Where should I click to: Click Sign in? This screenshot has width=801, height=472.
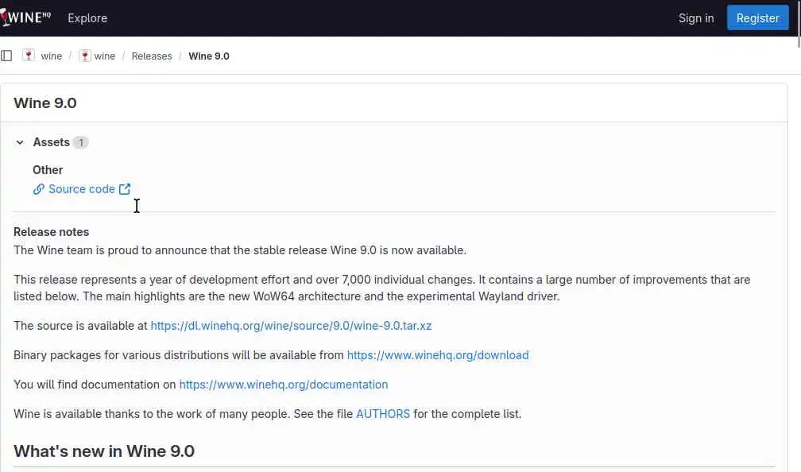(696, 17)
